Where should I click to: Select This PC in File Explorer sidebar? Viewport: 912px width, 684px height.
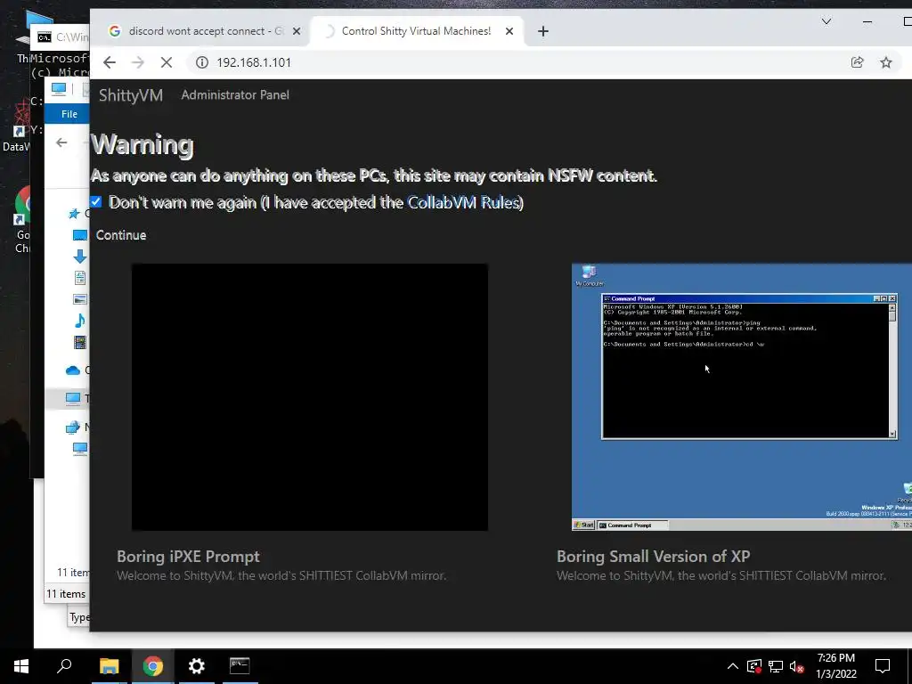point(73,398)
